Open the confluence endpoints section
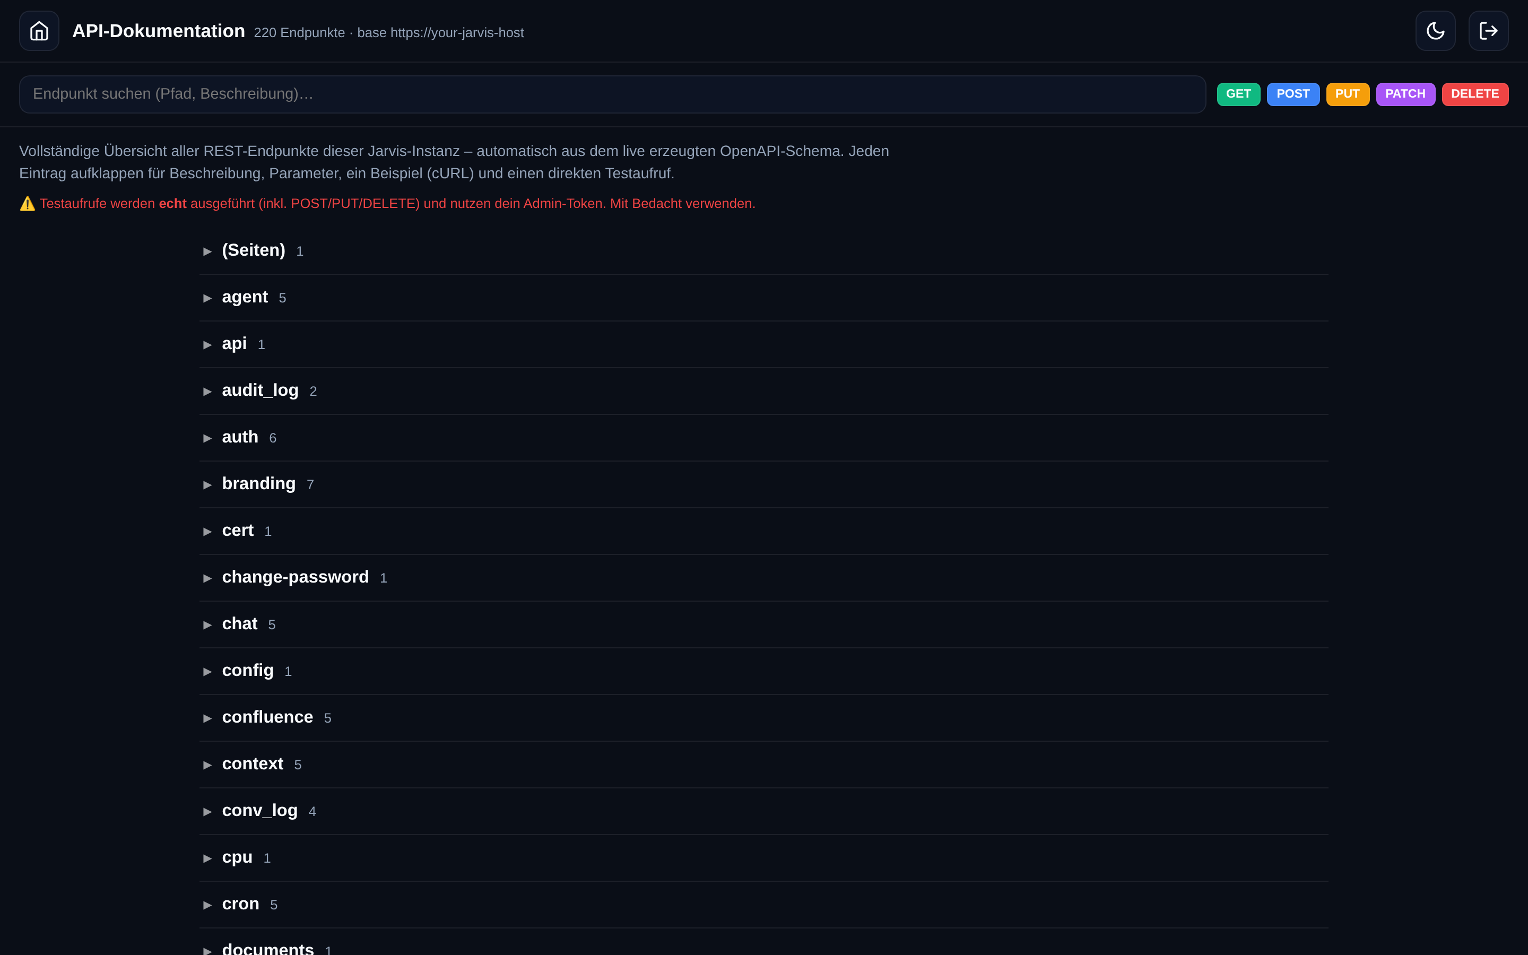The width and height of the screenshot is (1528, 955). click(x=763, y=718)
